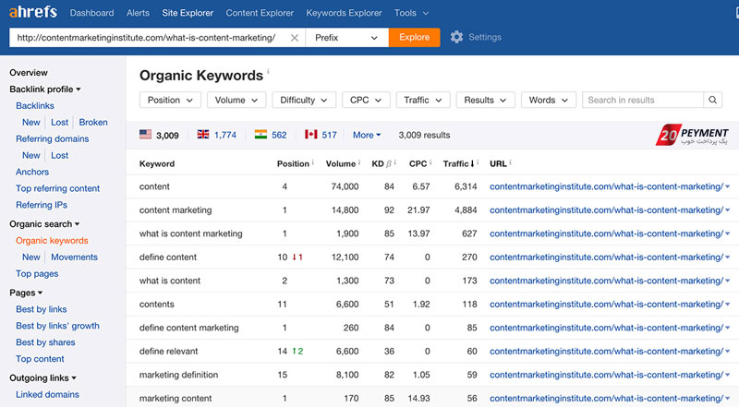Viewport: 739px width, 407px height.
Task: Open Best by links' growth link
Action: [x=57, y=326]
